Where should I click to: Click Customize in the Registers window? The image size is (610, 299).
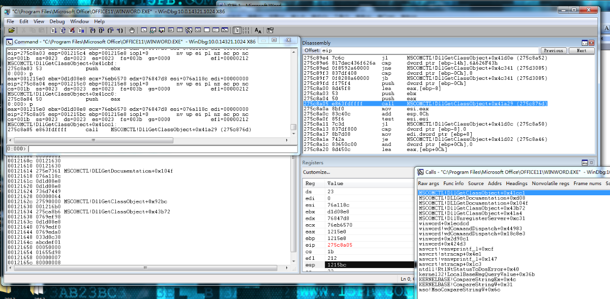(317, 172)
